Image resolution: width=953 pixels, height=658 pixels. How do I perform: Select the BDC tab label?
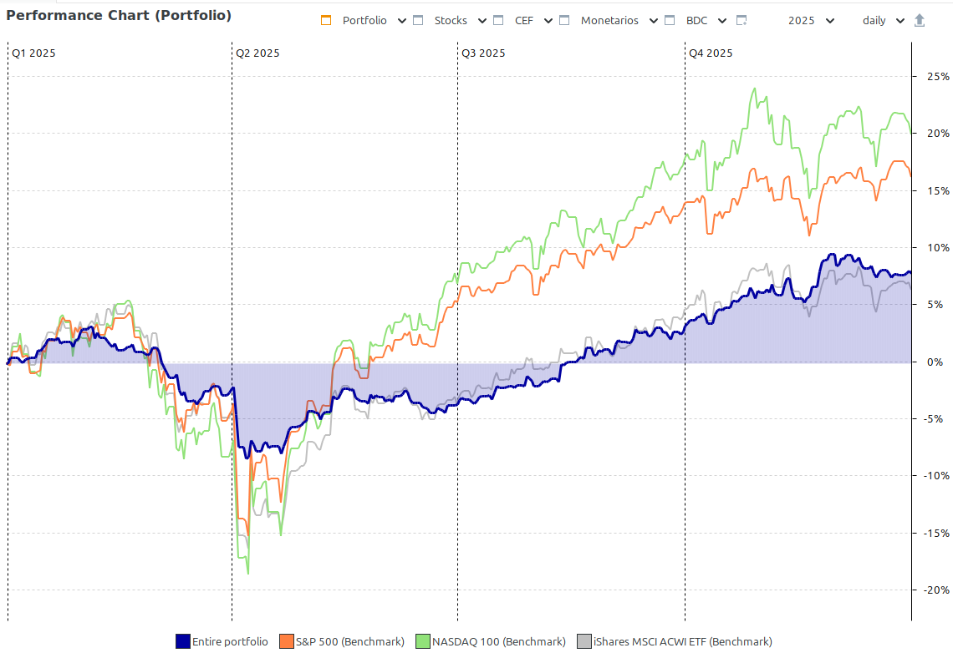(x=696, y=21)
